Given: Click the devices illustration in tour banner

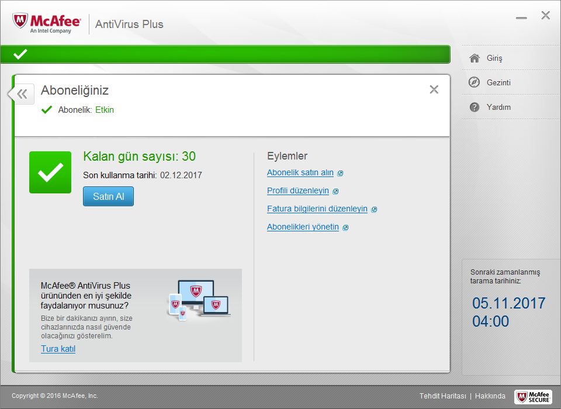Looking at the screenshot, I should click(199, 300).
